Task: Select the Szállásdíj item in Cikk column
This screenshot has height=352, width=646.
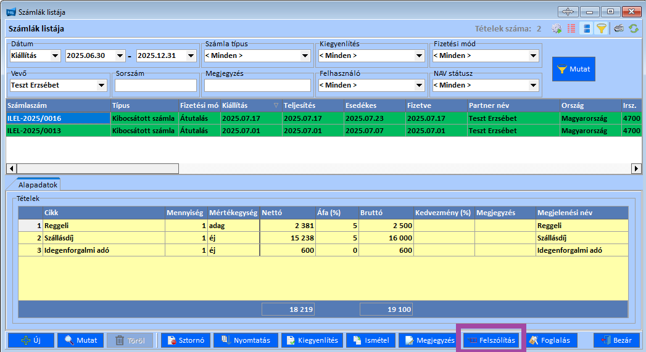Action: (x=104, y=238)
